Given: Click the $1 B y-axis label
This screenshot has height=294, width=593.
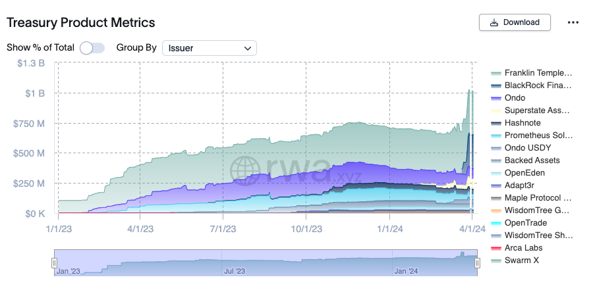Looking at the screenshot, I should click(x=35, y=93).
